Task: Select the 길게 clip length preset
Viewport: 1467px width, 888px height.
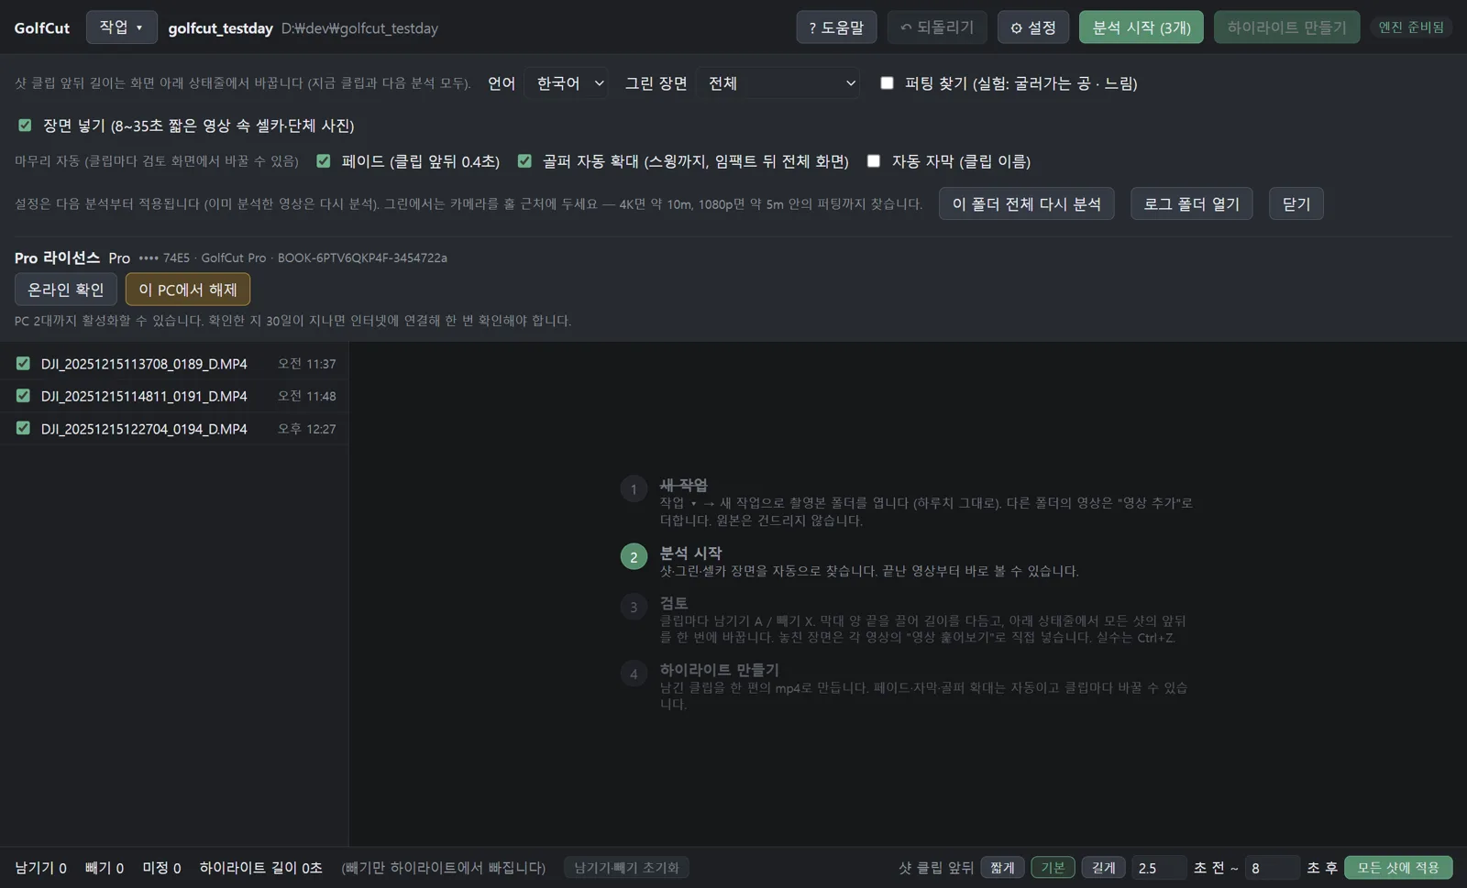Action: point(1104,868)
